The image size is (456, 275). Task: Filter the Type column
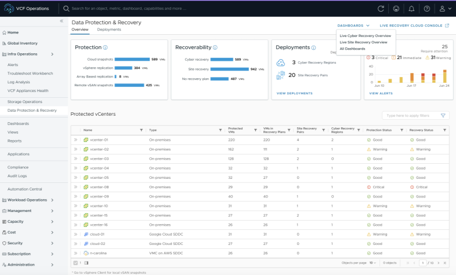point(220,130)
